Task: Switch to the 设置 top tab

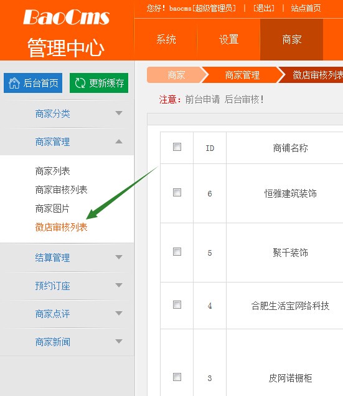Action: point(228,40)
